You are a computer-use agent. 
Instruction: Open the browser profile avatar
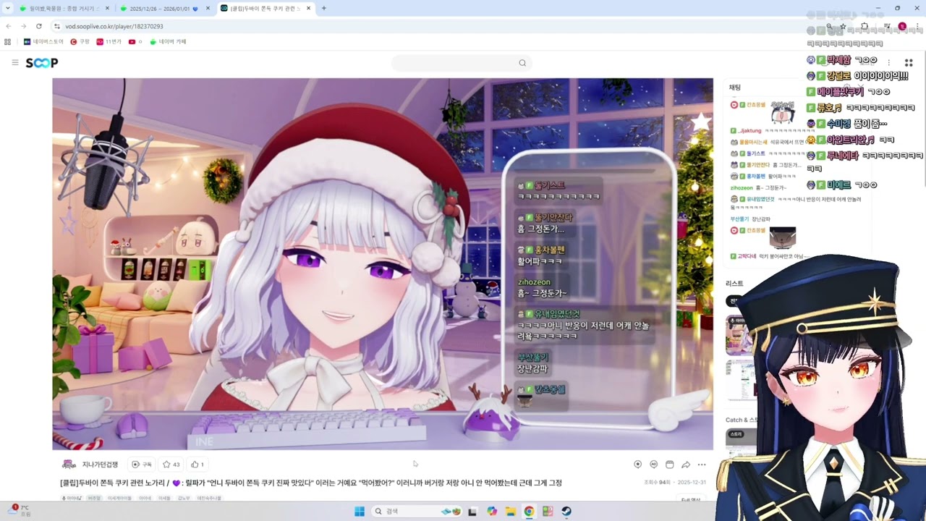(902, 26)
